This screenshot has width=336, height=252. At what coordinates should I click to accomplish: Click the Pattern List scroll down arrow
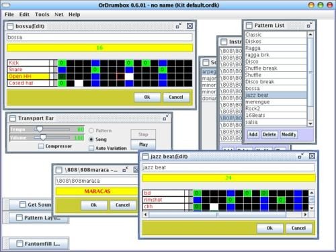click(310, 124)
